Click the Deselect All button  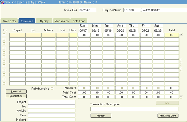pyautogui.click(x=16, y=96)
